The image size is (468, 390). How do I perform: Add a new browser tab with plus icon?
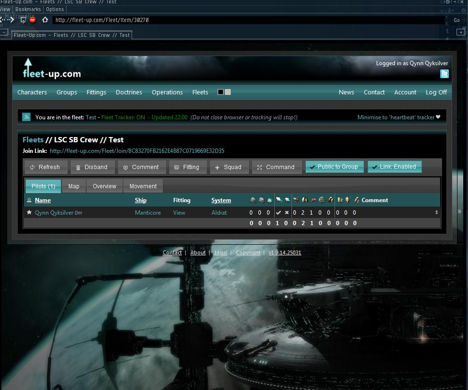click(461, 32)
